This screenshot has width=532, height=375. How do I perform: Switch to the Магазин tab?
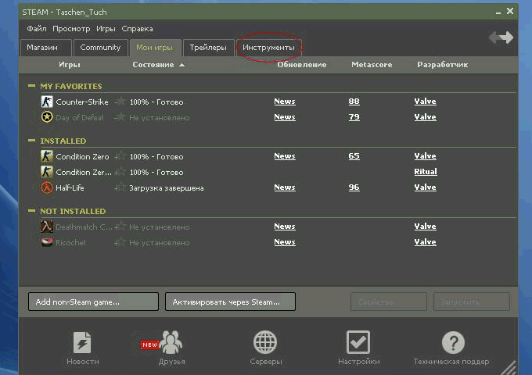(46, 48)
